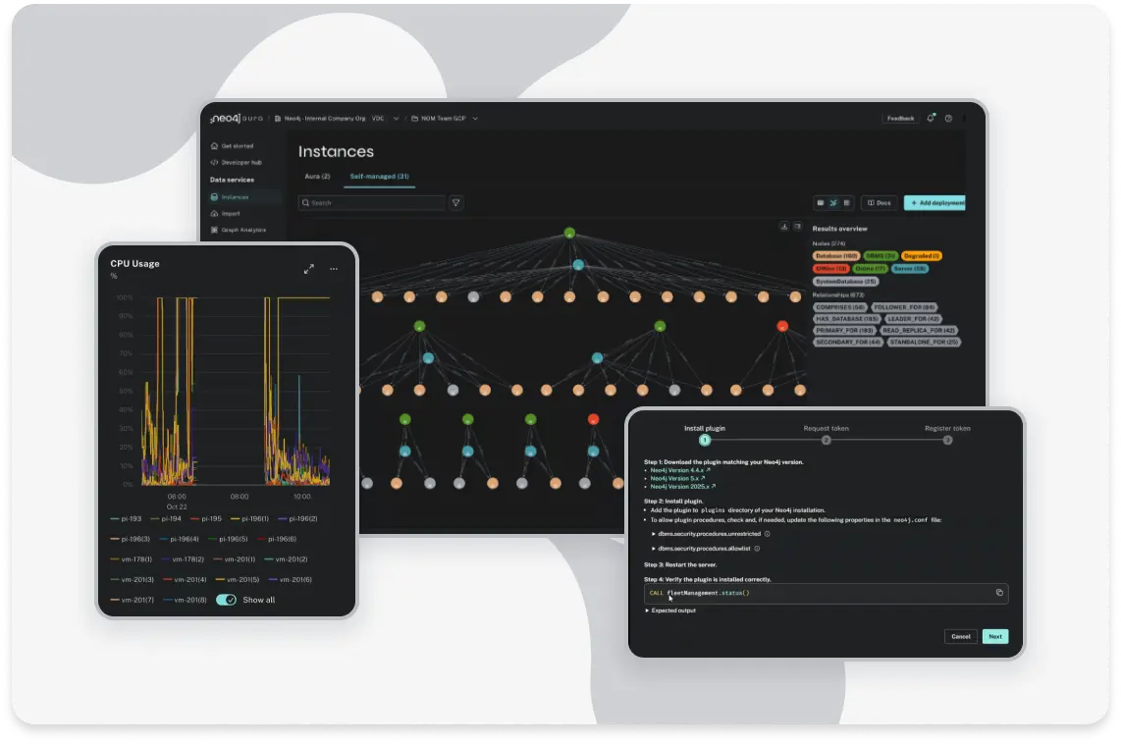The image size is (1121, 744).
Task: Download the graph view using the download icon
Action: pyautogui.click(x=784, y=227)
